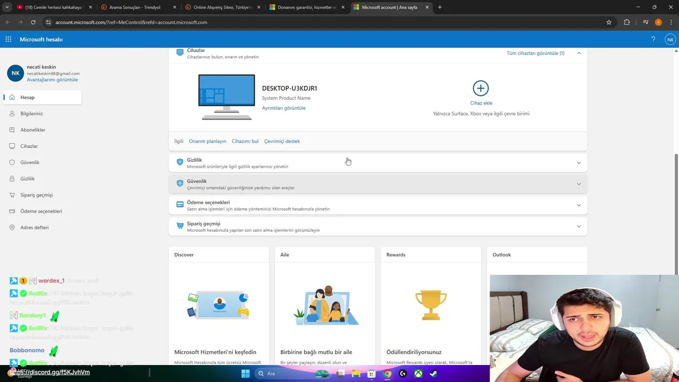Click the Gizlilik shield icon
679x382 pixels.
coord(180,162)
